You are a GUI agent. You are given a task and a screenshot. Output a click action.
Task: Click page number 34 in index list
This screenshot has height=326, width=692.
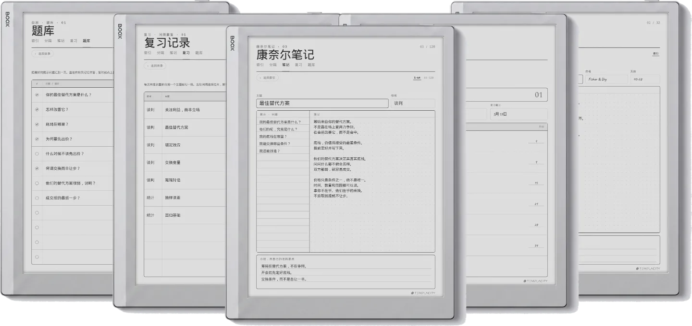click(536, 245)
